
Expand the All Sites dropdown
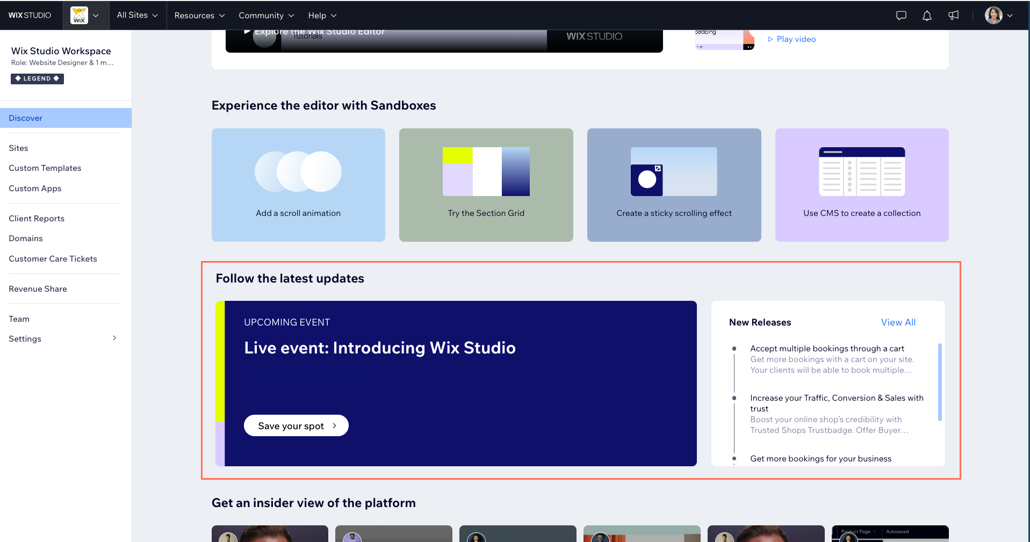click(138, 15)
